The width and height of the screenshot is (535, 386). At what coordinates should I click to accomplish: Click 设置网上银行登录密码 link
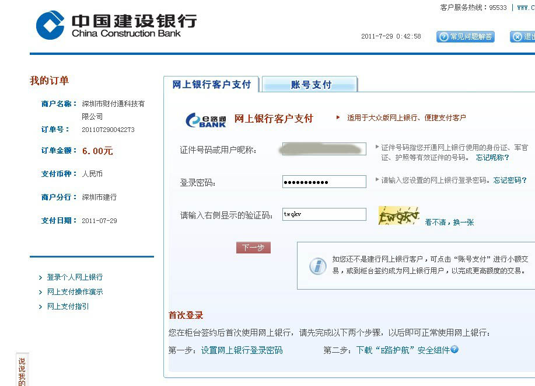tap(242, 350)
